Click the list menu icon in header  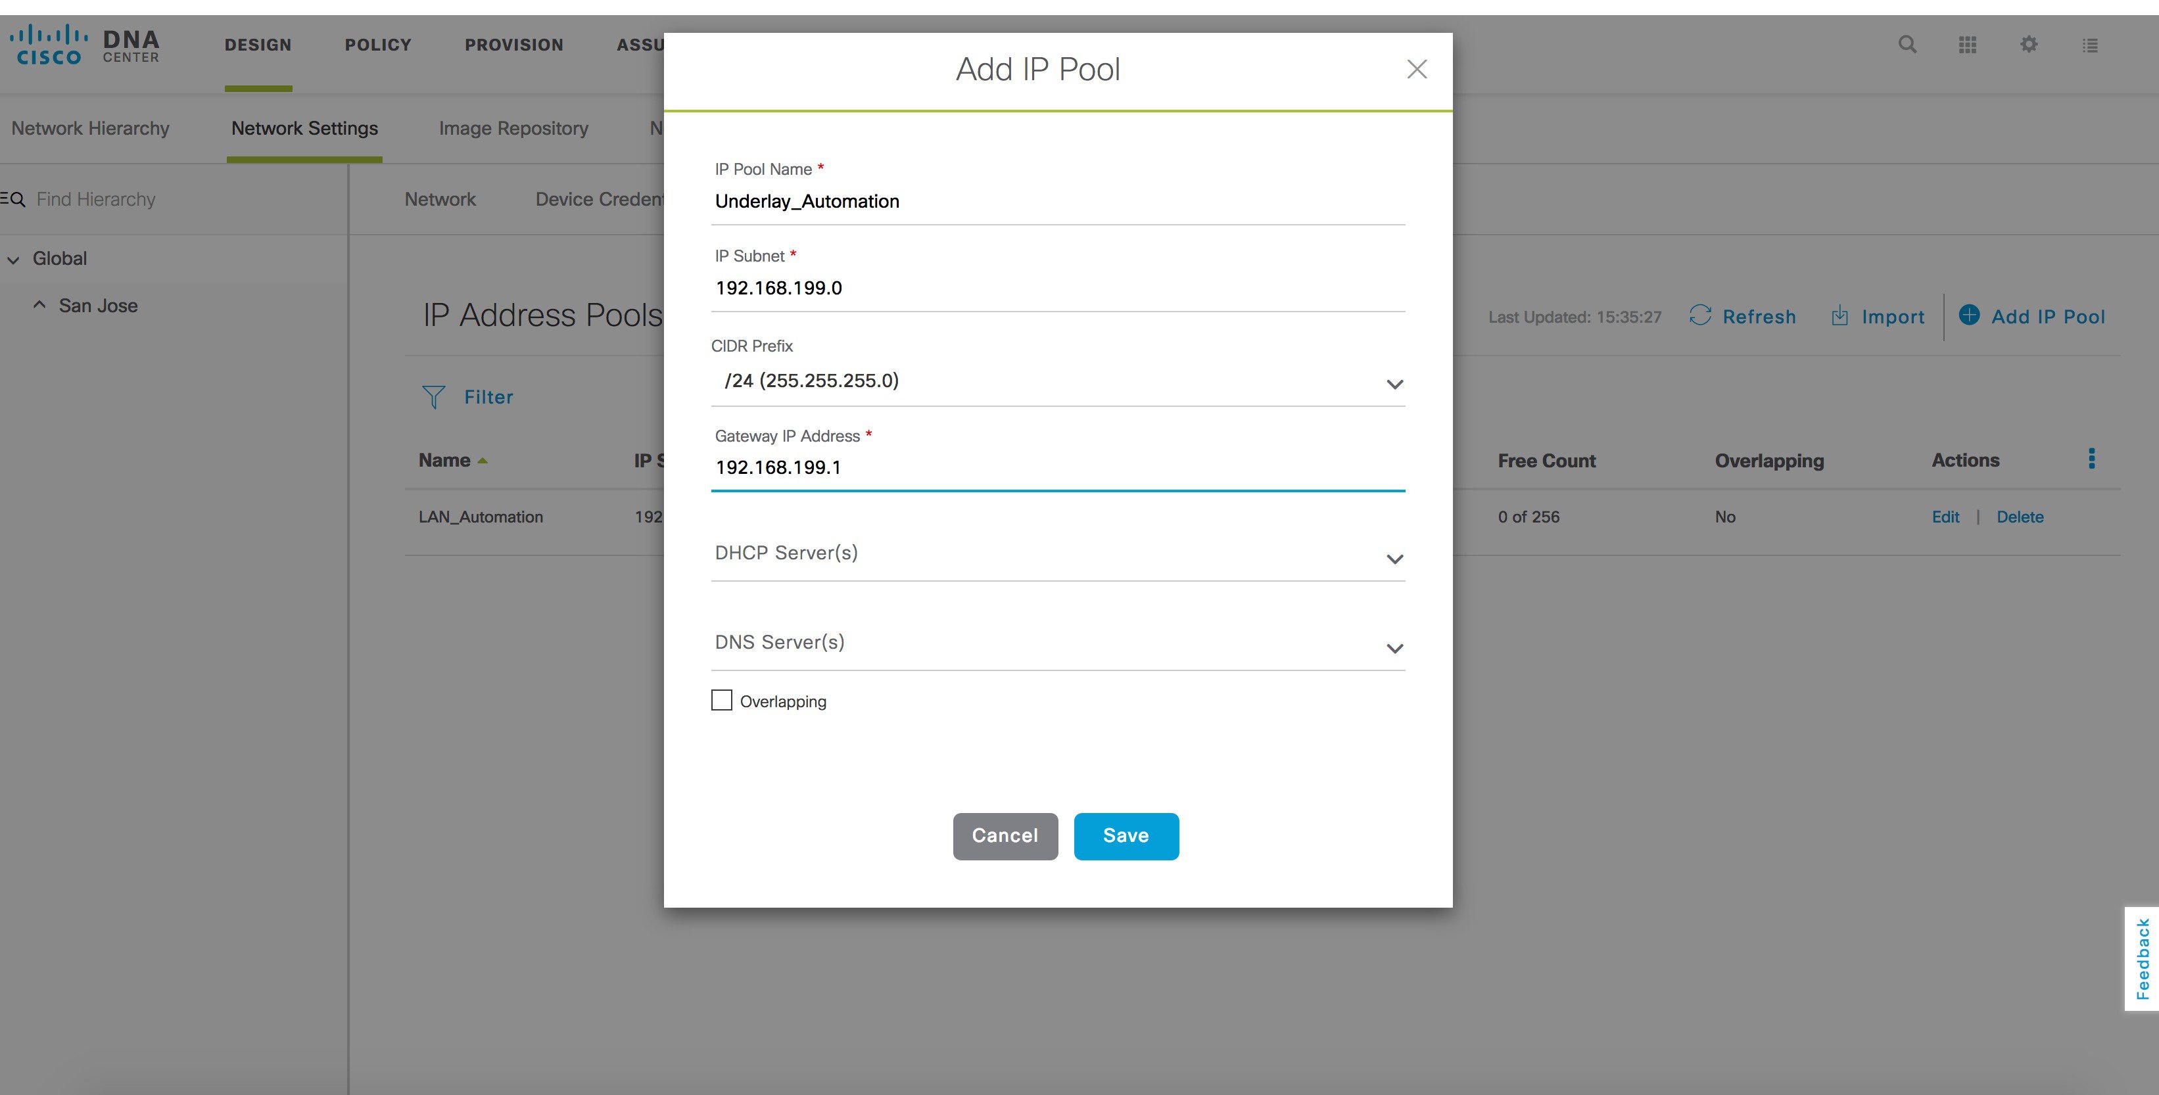click(2090, 45)
